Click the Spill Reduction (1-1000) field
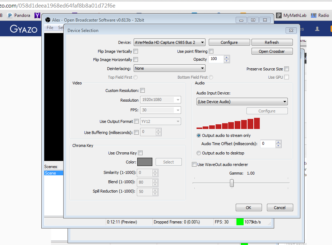332x245 pixels. point(145,191)
